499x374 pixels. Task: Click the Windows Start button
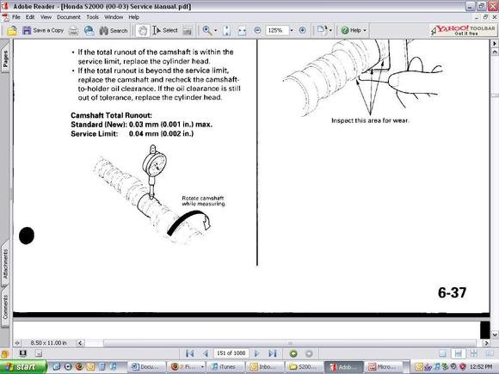(x=23, y=367)
